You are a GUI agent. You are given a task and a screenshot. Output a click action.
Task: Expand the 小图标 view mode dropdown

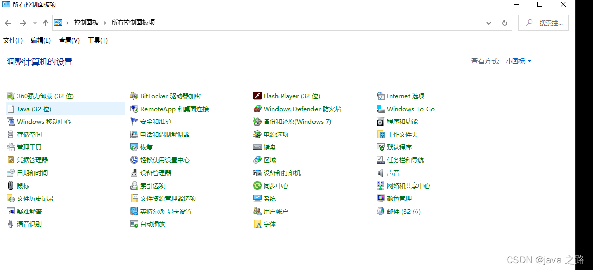[x=519, y=61]
